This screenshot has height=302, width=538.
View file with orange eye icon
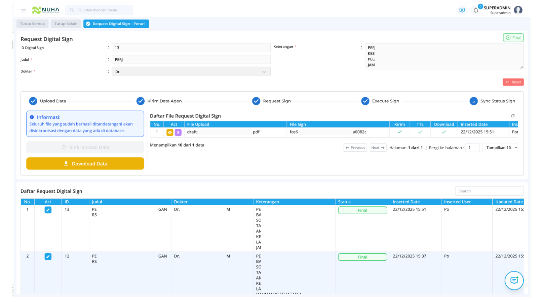(x=170, y=133)
